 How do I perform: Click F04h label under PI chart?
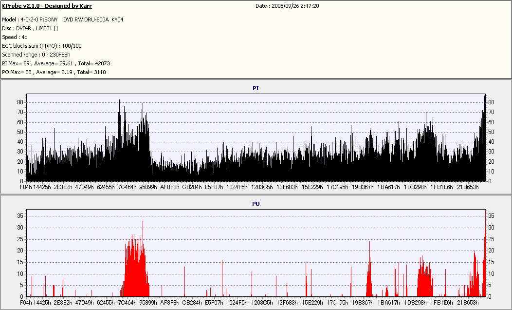(x=26, y=187)
